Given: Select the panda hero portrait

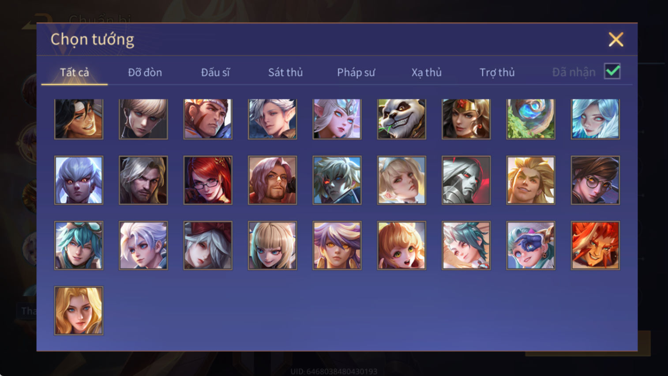Looking at the screenshot, I should tap(402, 119).
